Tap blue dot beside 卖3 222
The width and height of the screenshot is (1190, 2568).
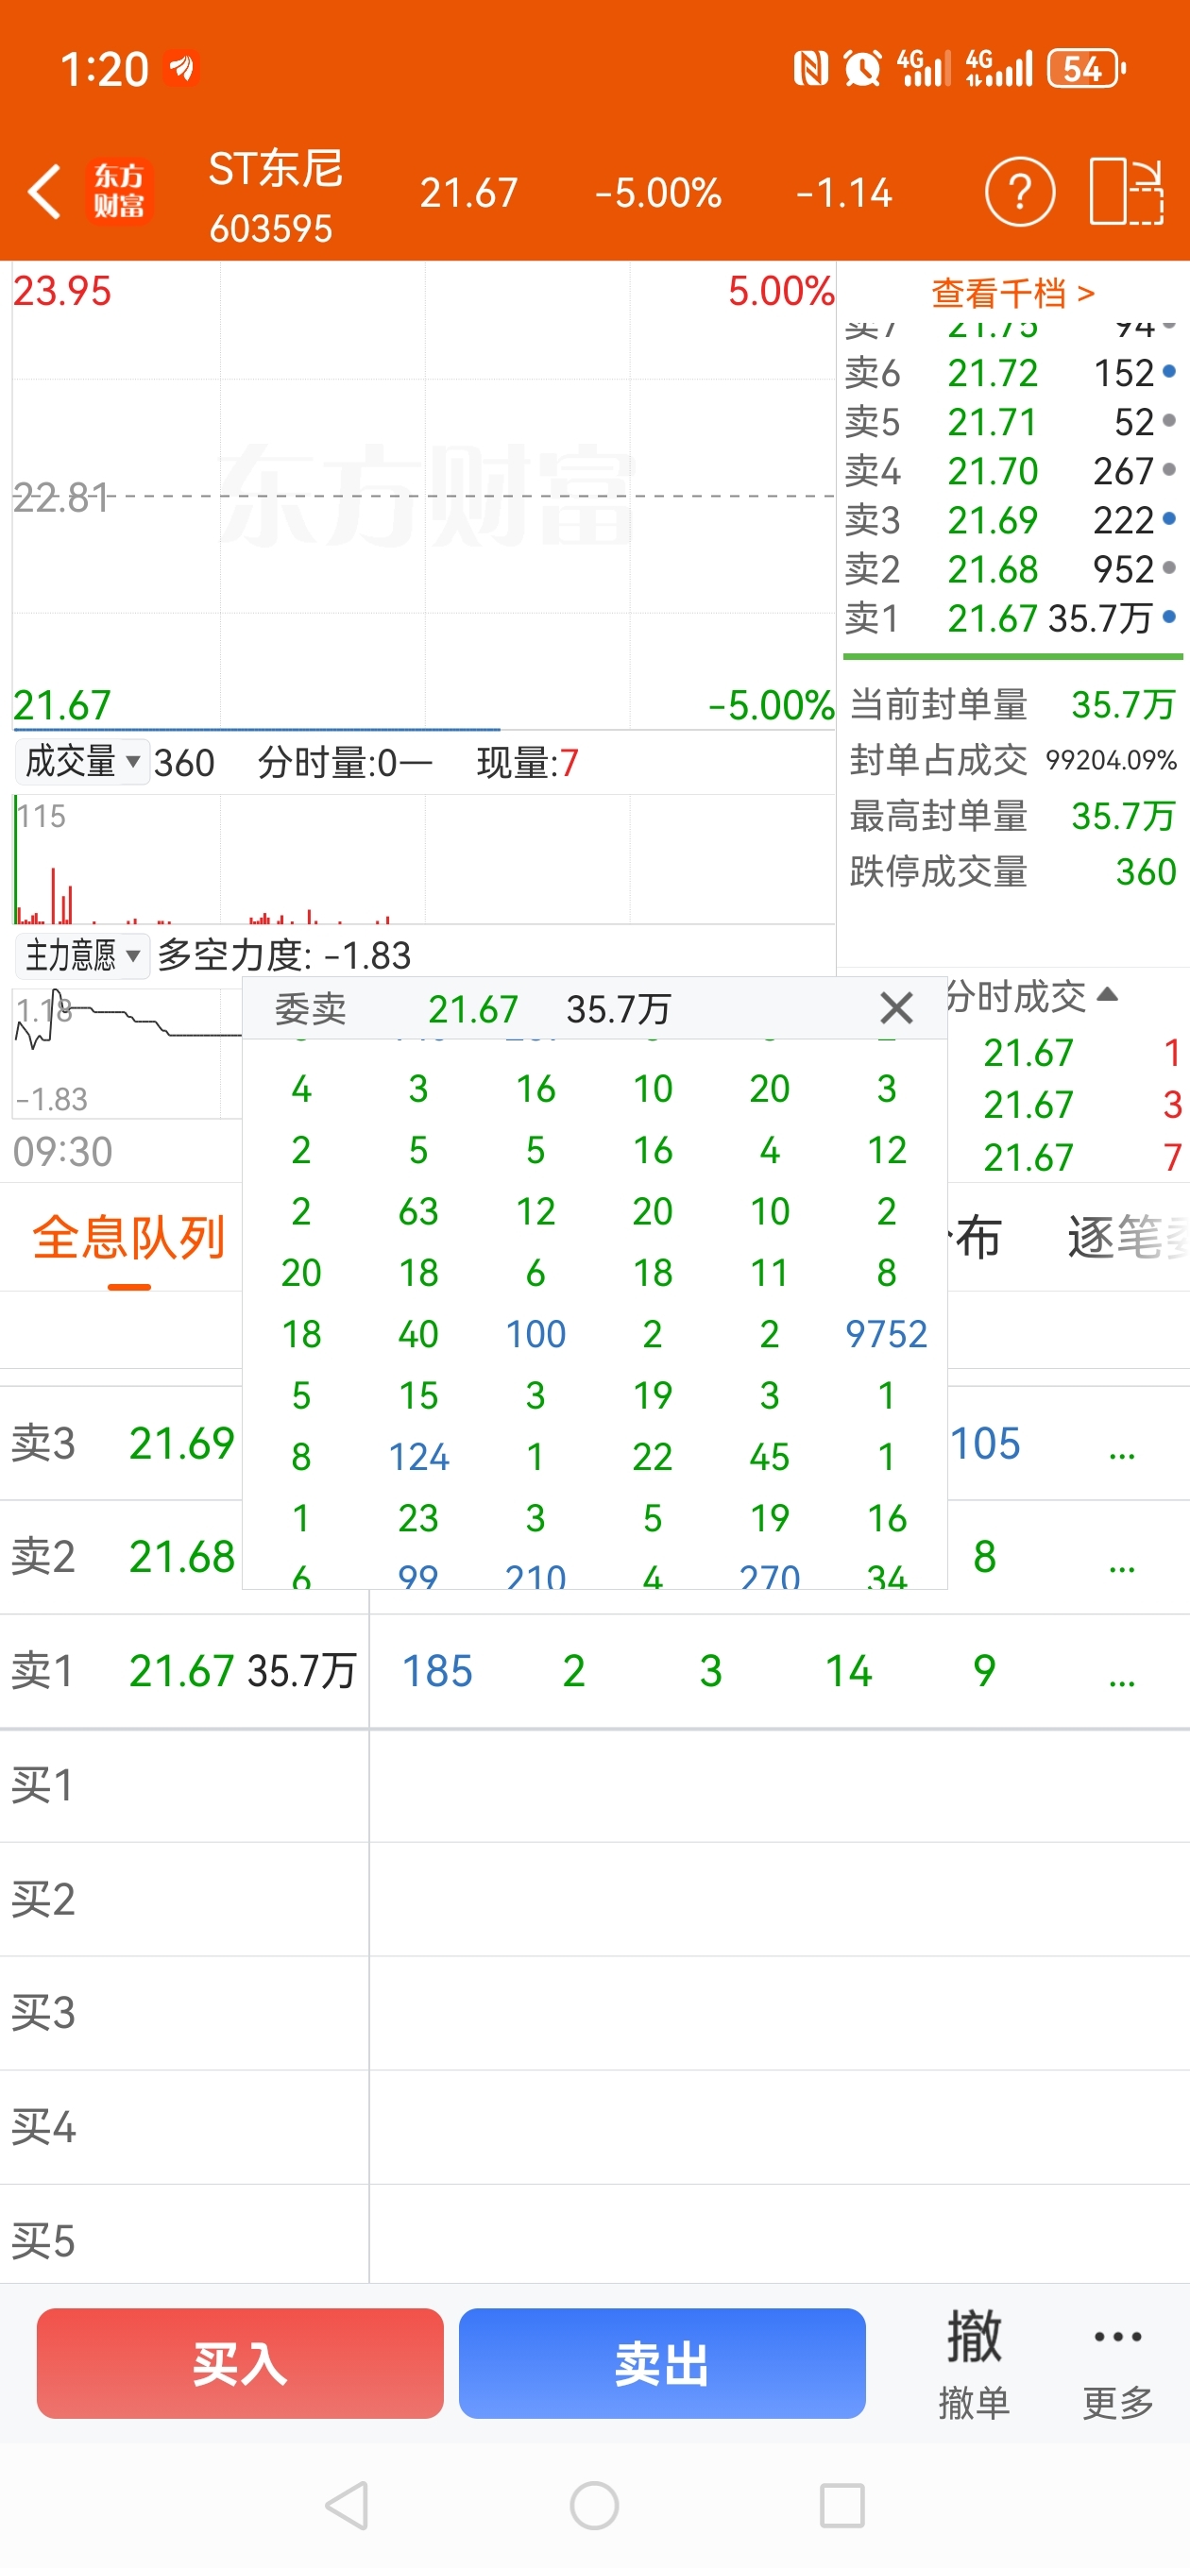(1170, 518)
